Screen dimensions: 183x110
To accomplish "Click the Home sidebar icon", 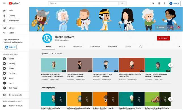I will (x=5, y=11).
